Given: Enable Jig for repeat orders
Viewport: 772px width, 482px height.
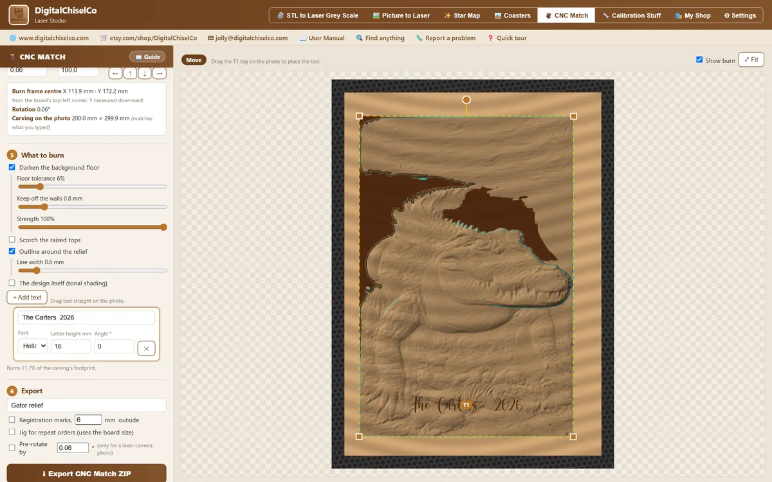Looking at the screenshot, I should coord(12,432).
